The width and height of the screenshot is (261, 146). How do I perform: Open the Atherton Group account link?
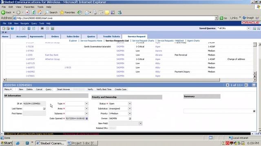tap(53, 59)
